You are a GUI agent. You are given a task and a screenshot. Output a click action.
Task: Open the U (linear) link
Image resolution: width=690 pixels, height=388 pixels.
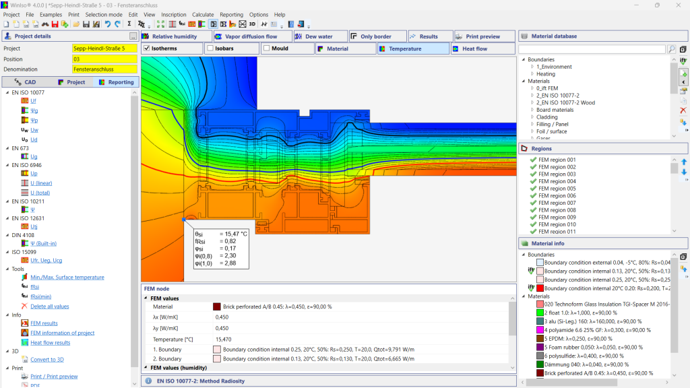click(41, 183)
